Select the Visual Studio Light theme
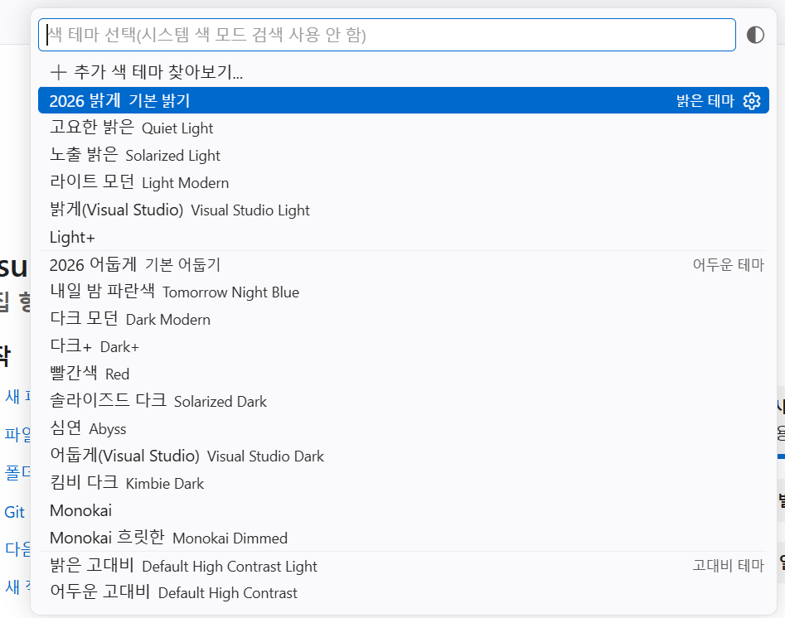Screen dimensions: 785x618 pyautogui.click(x=404, y=210)
